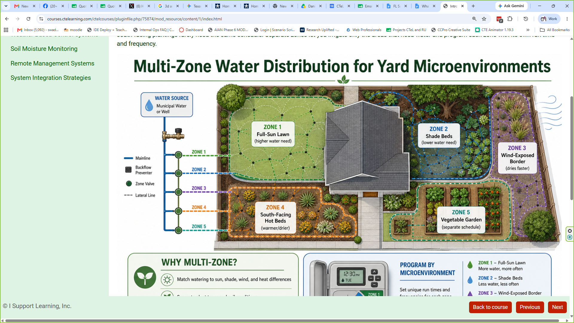The width and height of the screenshot is (574, 323).
Task: Click the history clock icon in toolbar
Action: (526, 19)
